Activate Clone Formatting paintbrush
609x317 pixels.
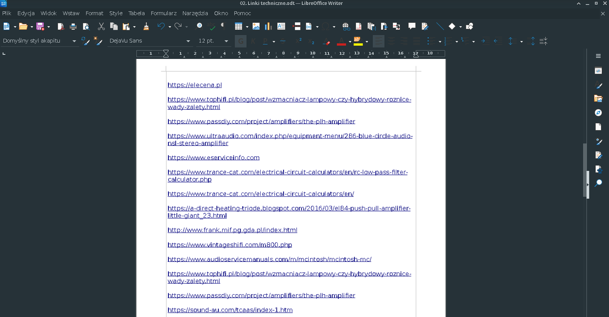[146, 26]
